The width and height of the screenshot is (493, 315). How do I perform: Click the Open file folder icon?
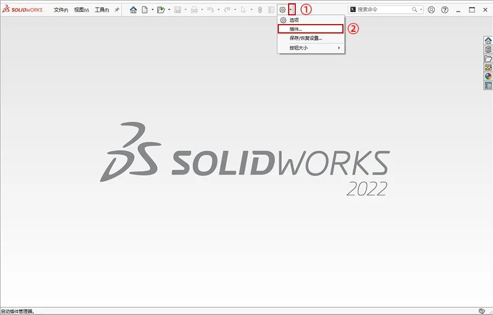click(161, 10)
